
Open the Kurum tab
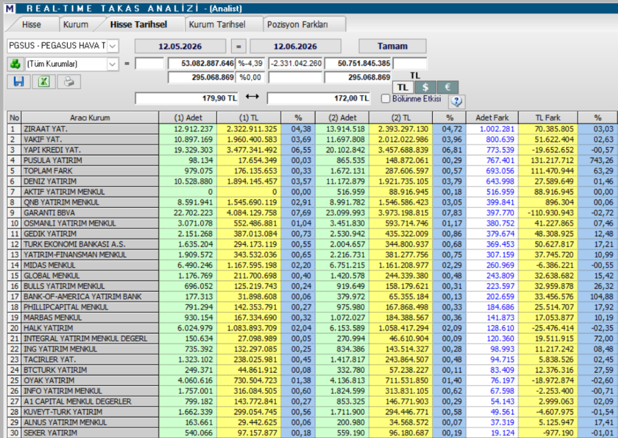75,24
